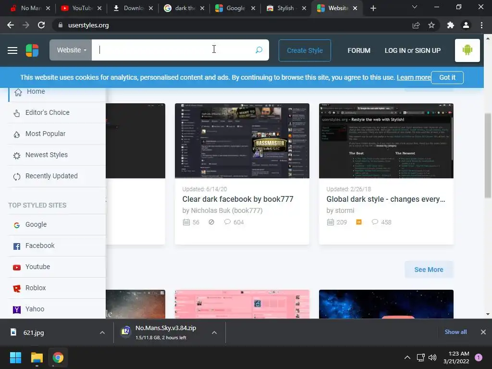Click the browser back arrow
The height and width of the screenshot is (369, 492).
coord(11,25)
